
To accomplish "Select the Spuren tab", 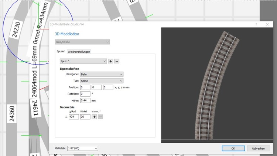I will (x=61, y=52).
